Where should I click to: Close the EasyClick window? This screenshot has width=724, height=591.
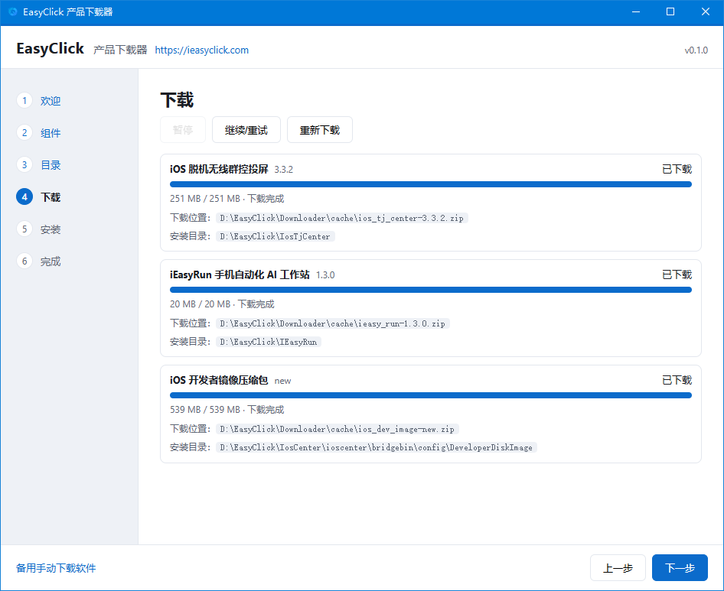[706, 12]
